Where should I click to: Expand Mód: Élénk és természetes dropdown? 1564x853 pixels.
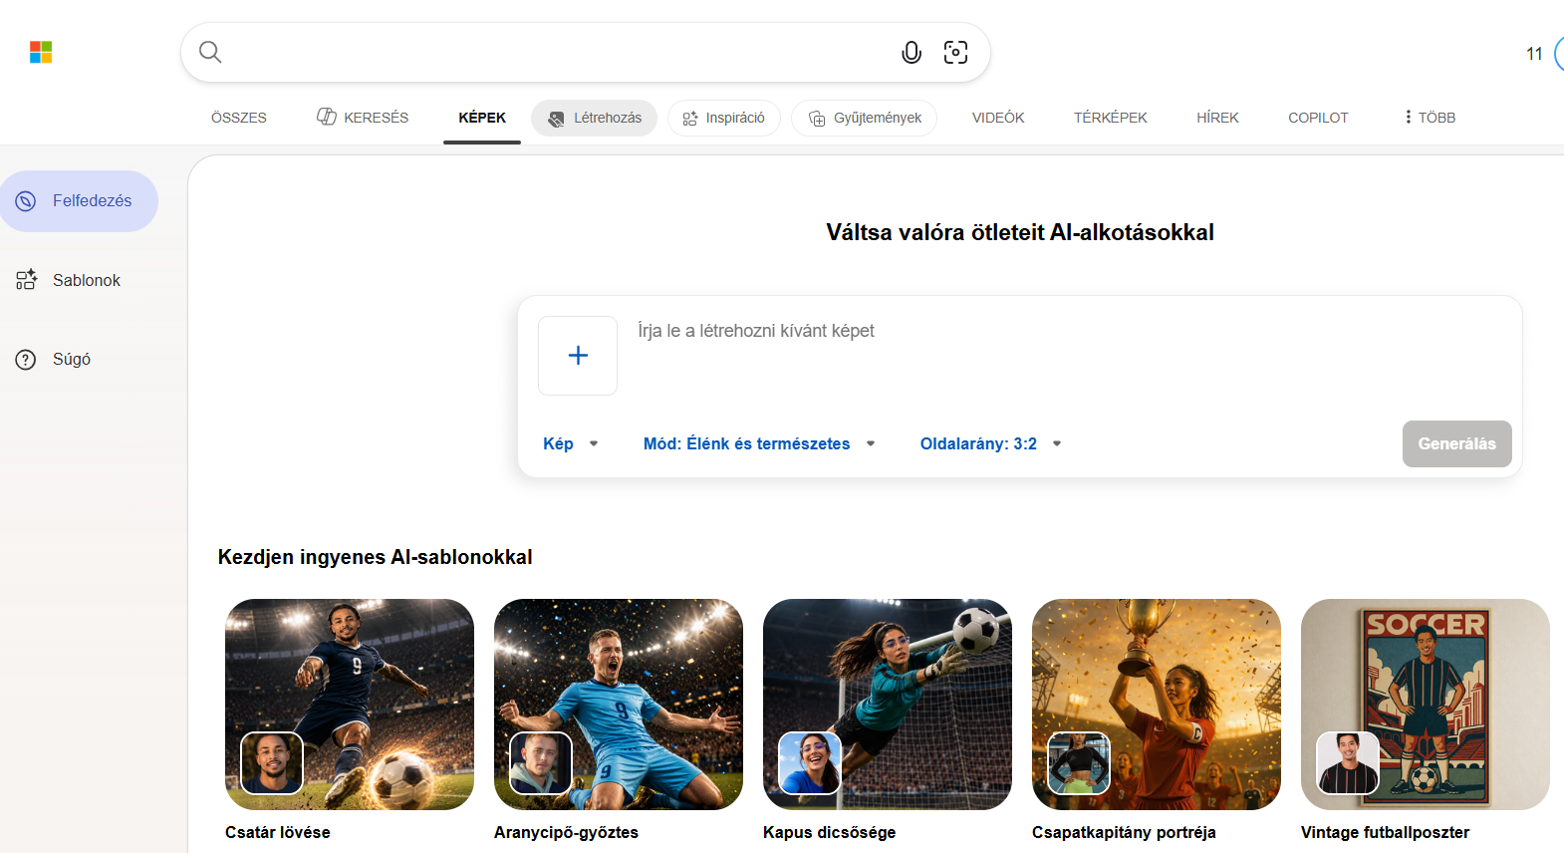(x=759, y=443)
